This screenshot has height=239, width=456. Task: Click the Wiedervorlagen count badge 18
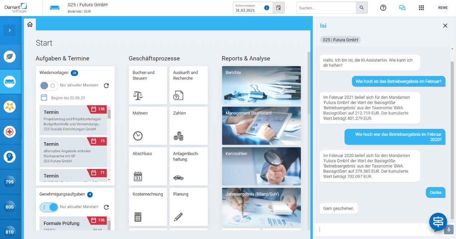click(x=74, y=73)
